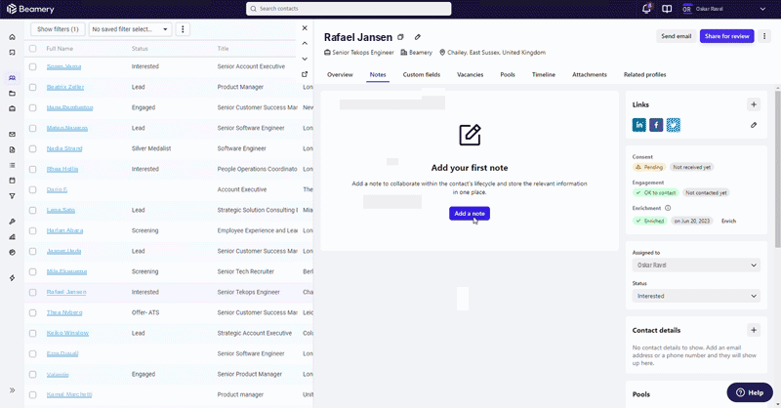Open the wrench tools icon in sidebar
The width and height of the screenshot is (781, 408).
click(x=12, y=222)
